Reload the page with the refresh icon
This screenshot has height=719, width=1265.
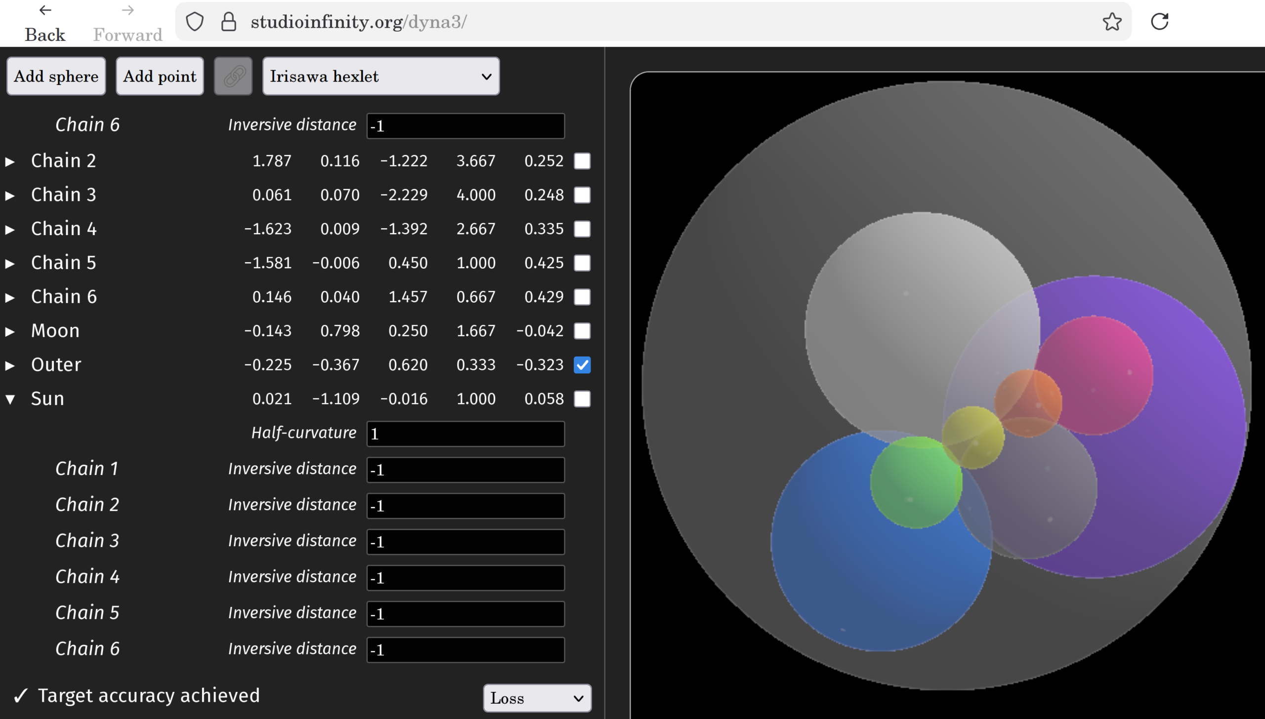[x=1159, y=22]
